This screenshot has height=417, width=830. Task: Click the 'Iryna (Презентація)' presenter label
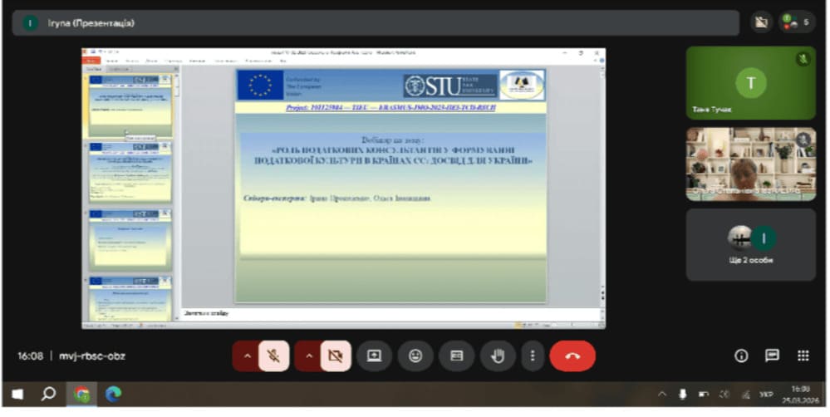pos(91,22)
